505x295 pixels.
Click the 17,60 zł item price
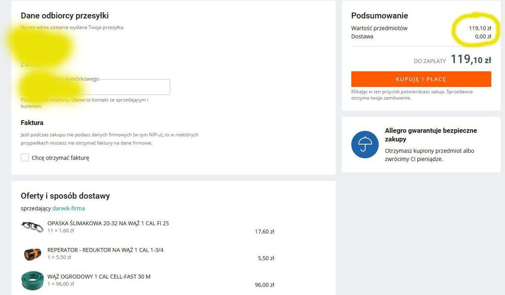(x=264, y=232)
